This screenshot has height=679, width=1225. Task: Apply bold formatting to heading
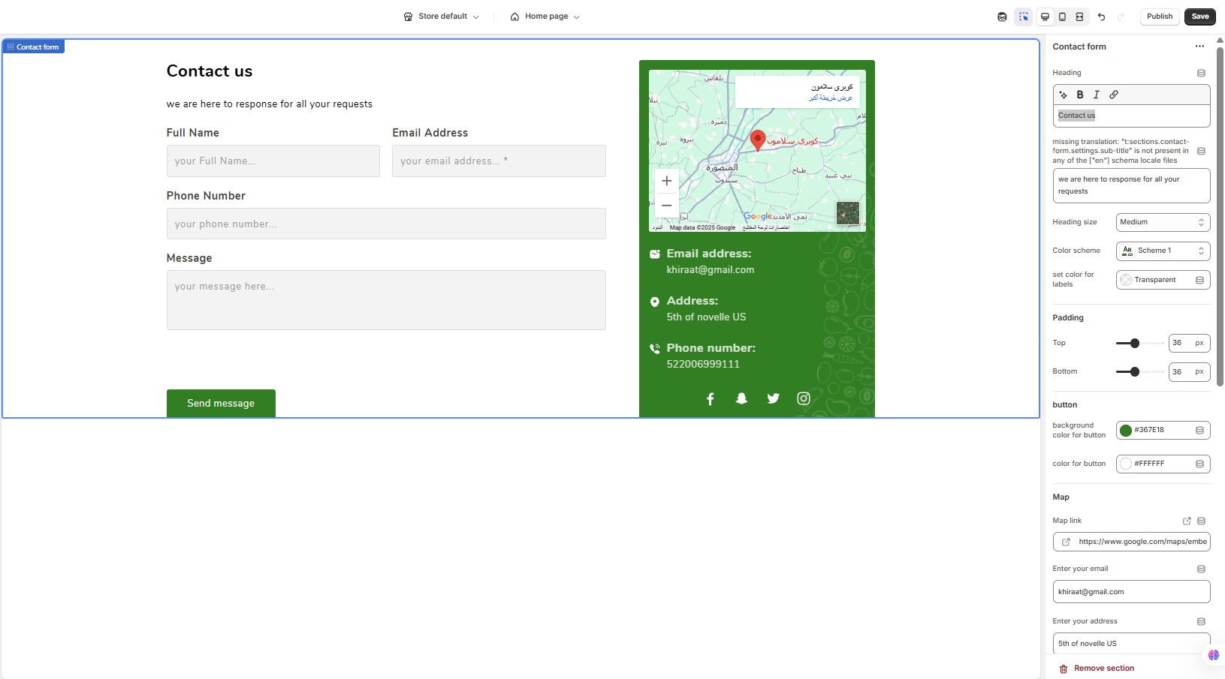(1080, 95)
